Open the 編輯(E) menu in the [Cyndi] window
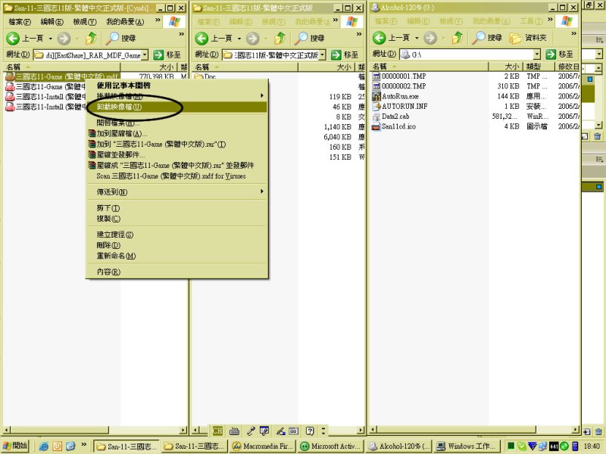This screenshot has height=454, width=606. coord(52,22)
